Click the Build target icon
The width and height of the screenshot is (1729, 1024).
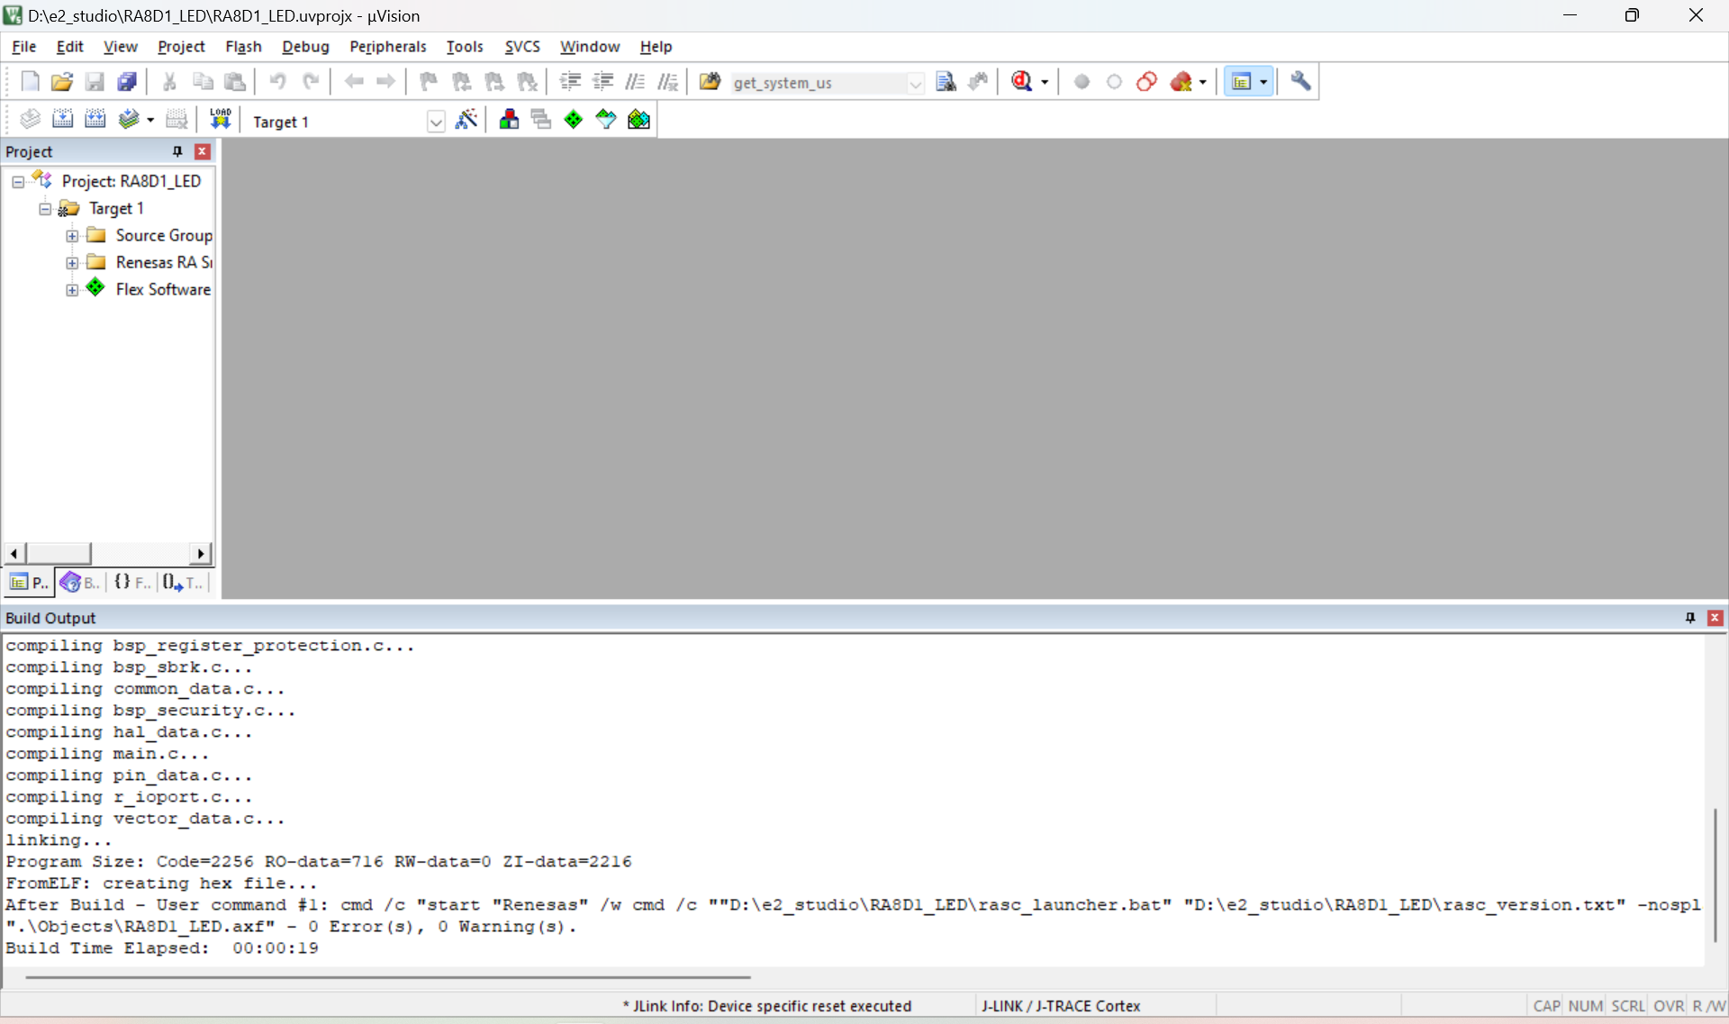click(62, 120)
